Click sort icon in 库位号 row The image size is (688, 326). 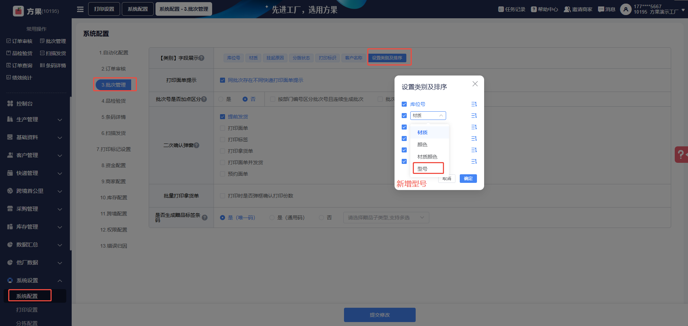click(x=474, y=104)
